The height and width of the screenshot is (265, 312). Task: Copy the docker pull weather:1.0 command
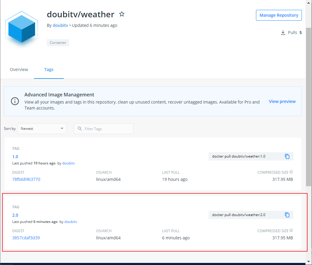(x=287, y=156)
